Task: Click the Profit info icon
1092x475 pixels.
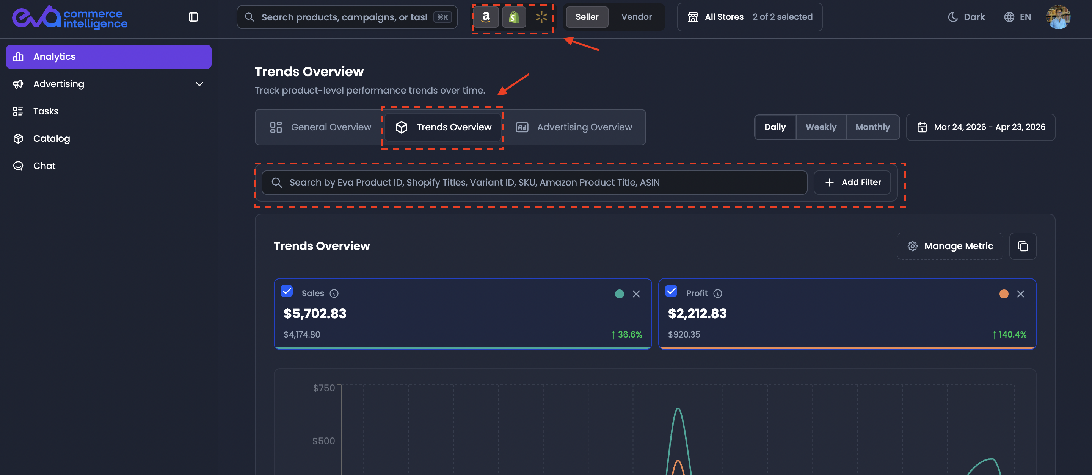Action: coord(718,294)
